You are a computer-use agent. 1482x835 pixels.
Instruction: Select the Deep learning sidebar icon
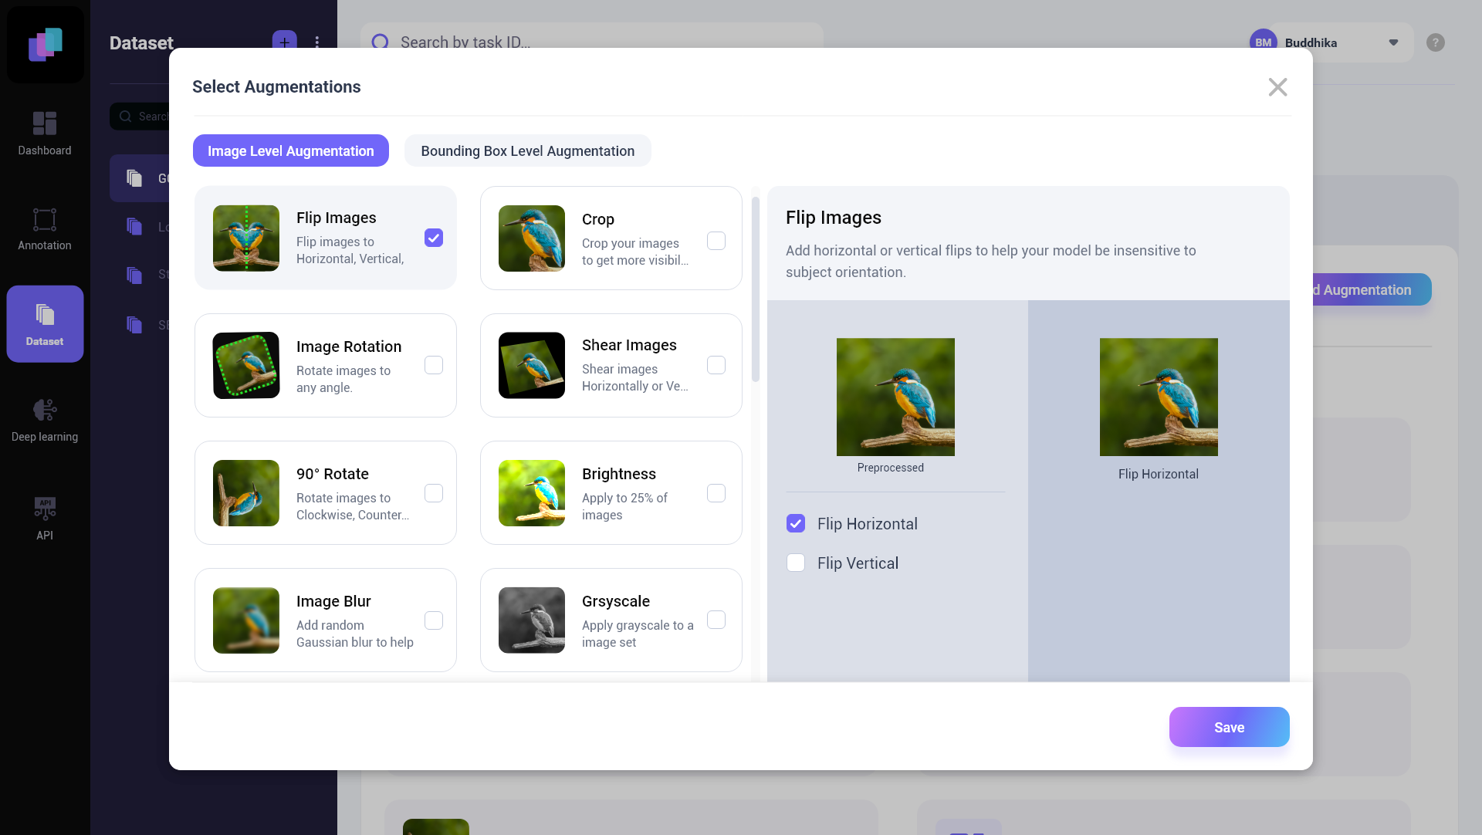tap(44, 417)
